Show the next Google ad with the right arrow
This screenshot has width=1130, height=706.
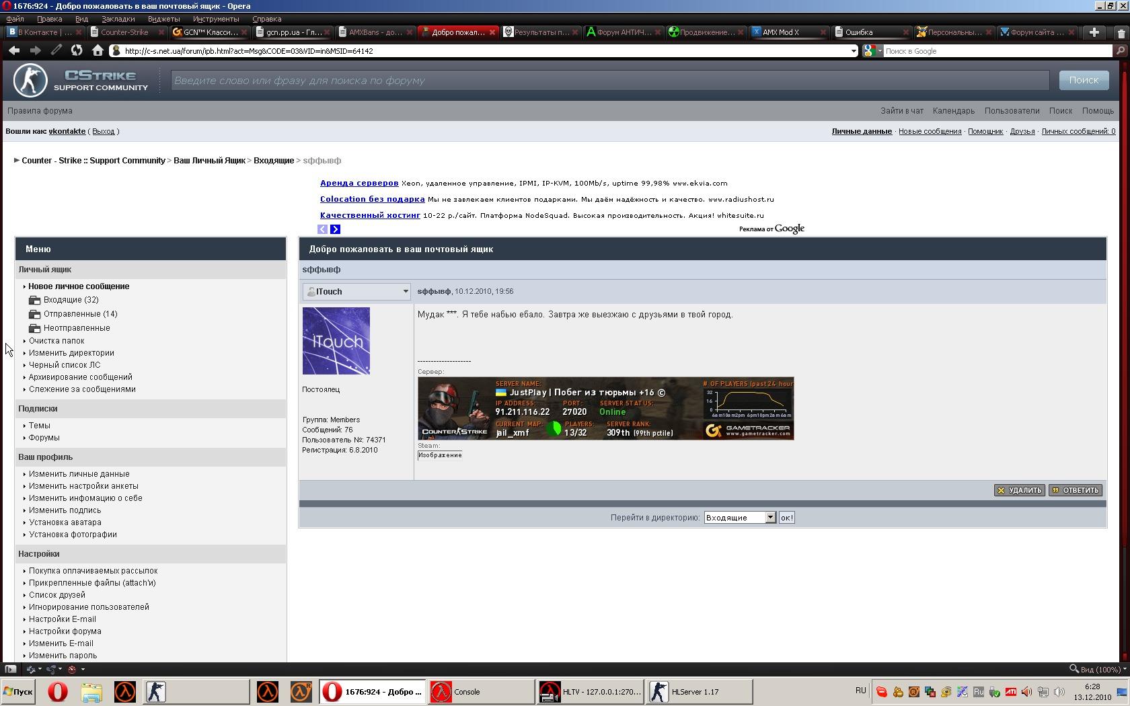pyautogui.click(x=335, y=229)
